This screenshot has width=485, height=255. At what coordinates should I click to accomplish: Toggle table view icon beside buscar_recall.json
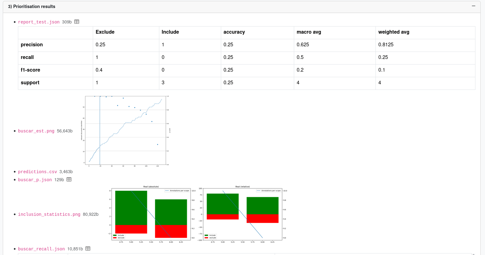pos(88,249)
